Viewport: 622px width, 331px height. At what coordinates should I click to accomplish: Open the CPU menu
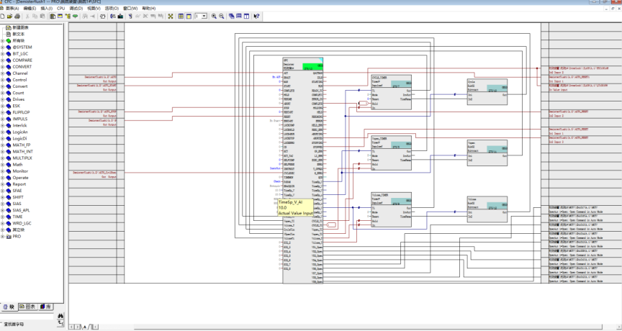[60, 9]
